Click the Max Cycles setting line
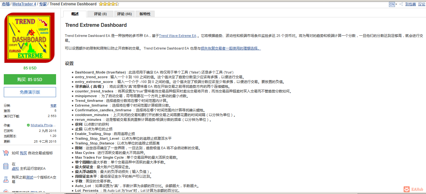Viewport: 426px width, 194px height. (x=110, y=153)
